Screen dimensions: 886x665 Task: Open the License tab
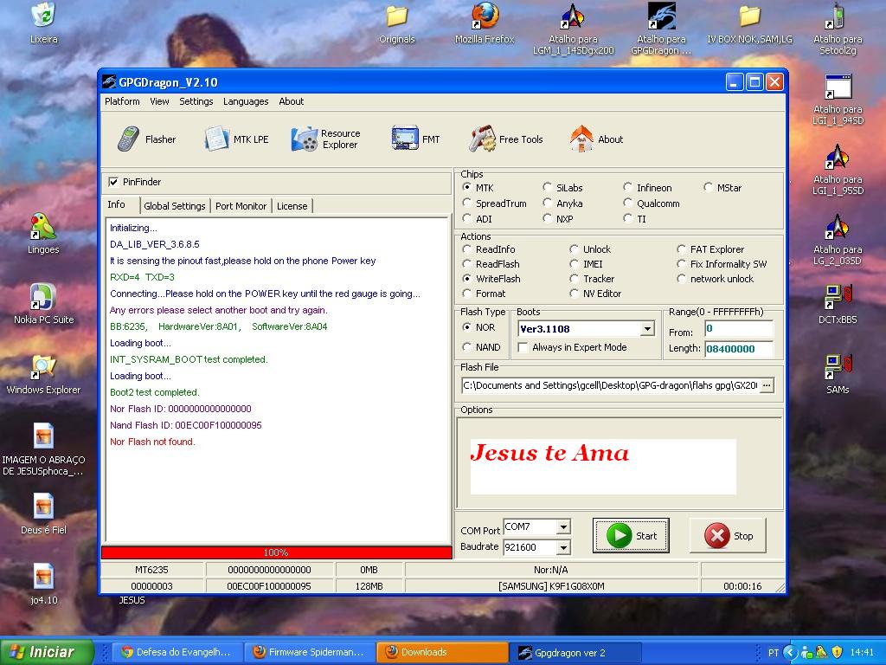pyautogui.click(x=292, y=206)
